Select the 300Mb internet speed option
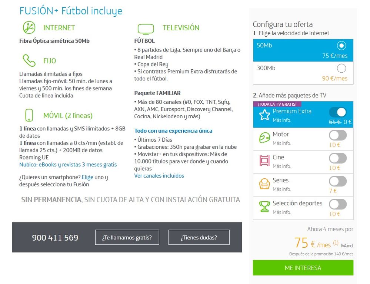This screenshot has width=370, height=284. pos(341,69)
